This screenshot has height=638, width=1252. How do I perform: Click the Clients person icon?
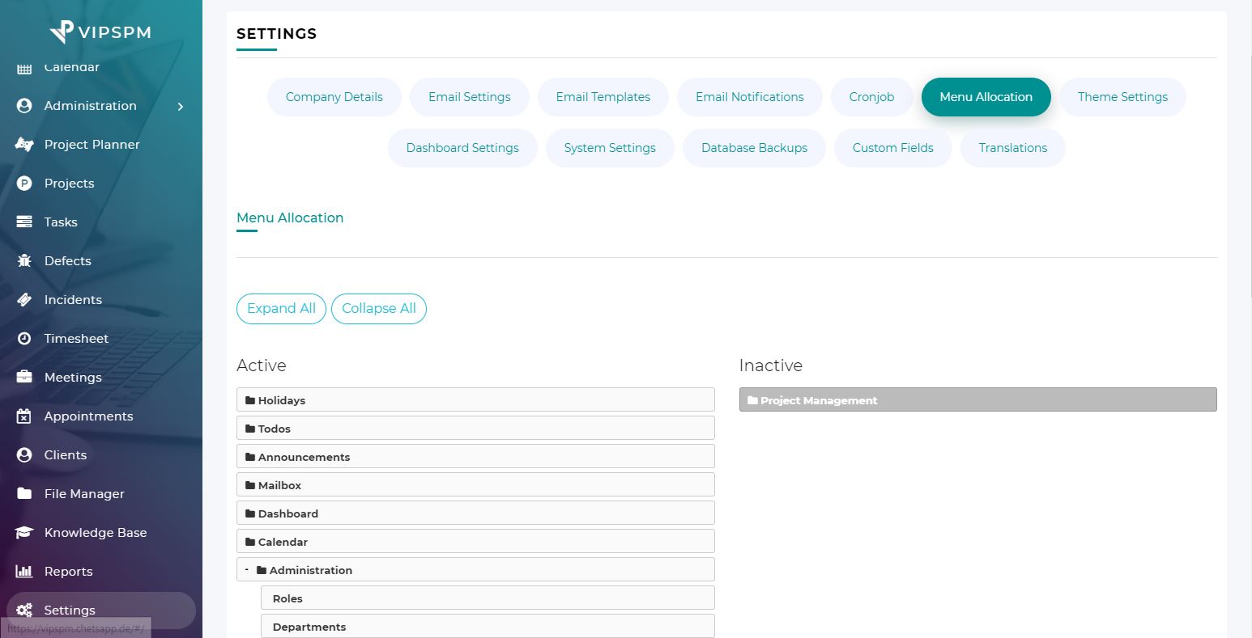point(24,455)
